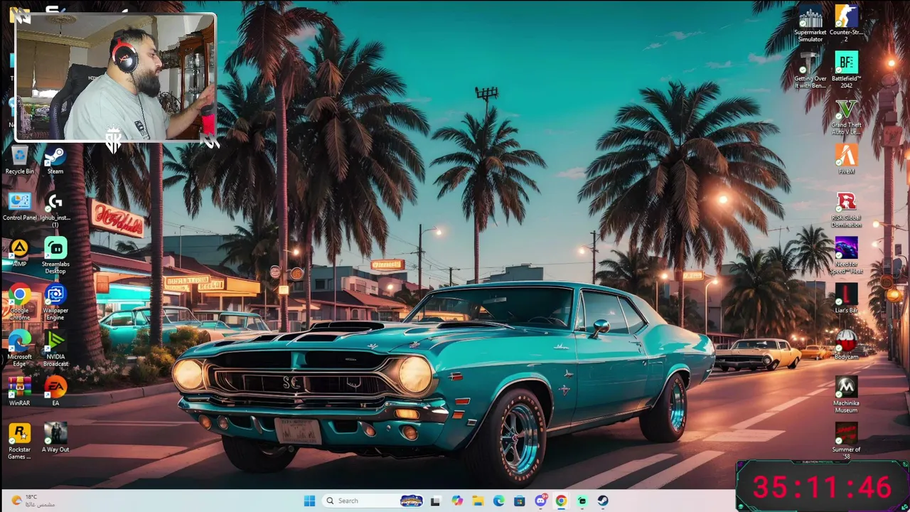Switch to Streamlabs in the taskbar
The width and height of the screenshot is (910, 512).
pyautogui.click(x=582, y=501)
